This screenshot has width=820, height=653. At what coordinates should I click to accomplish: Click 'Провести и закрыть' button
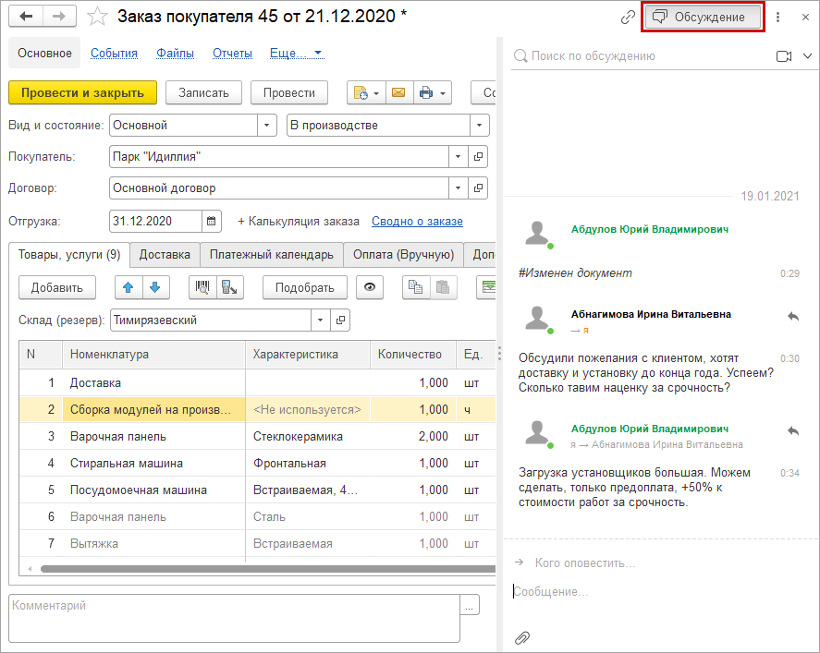(82, 93)
